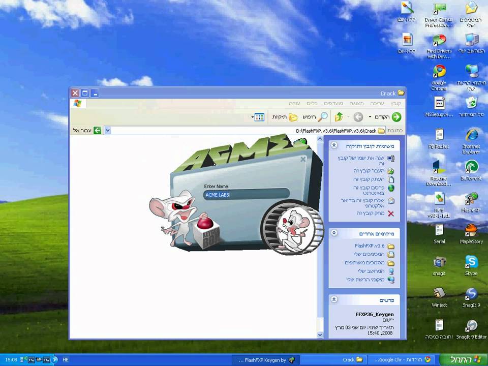The image size is (488, 366).
Task: Open FlashFXP.v3.6 folder link in Other Places
Action: pos(375,246)
